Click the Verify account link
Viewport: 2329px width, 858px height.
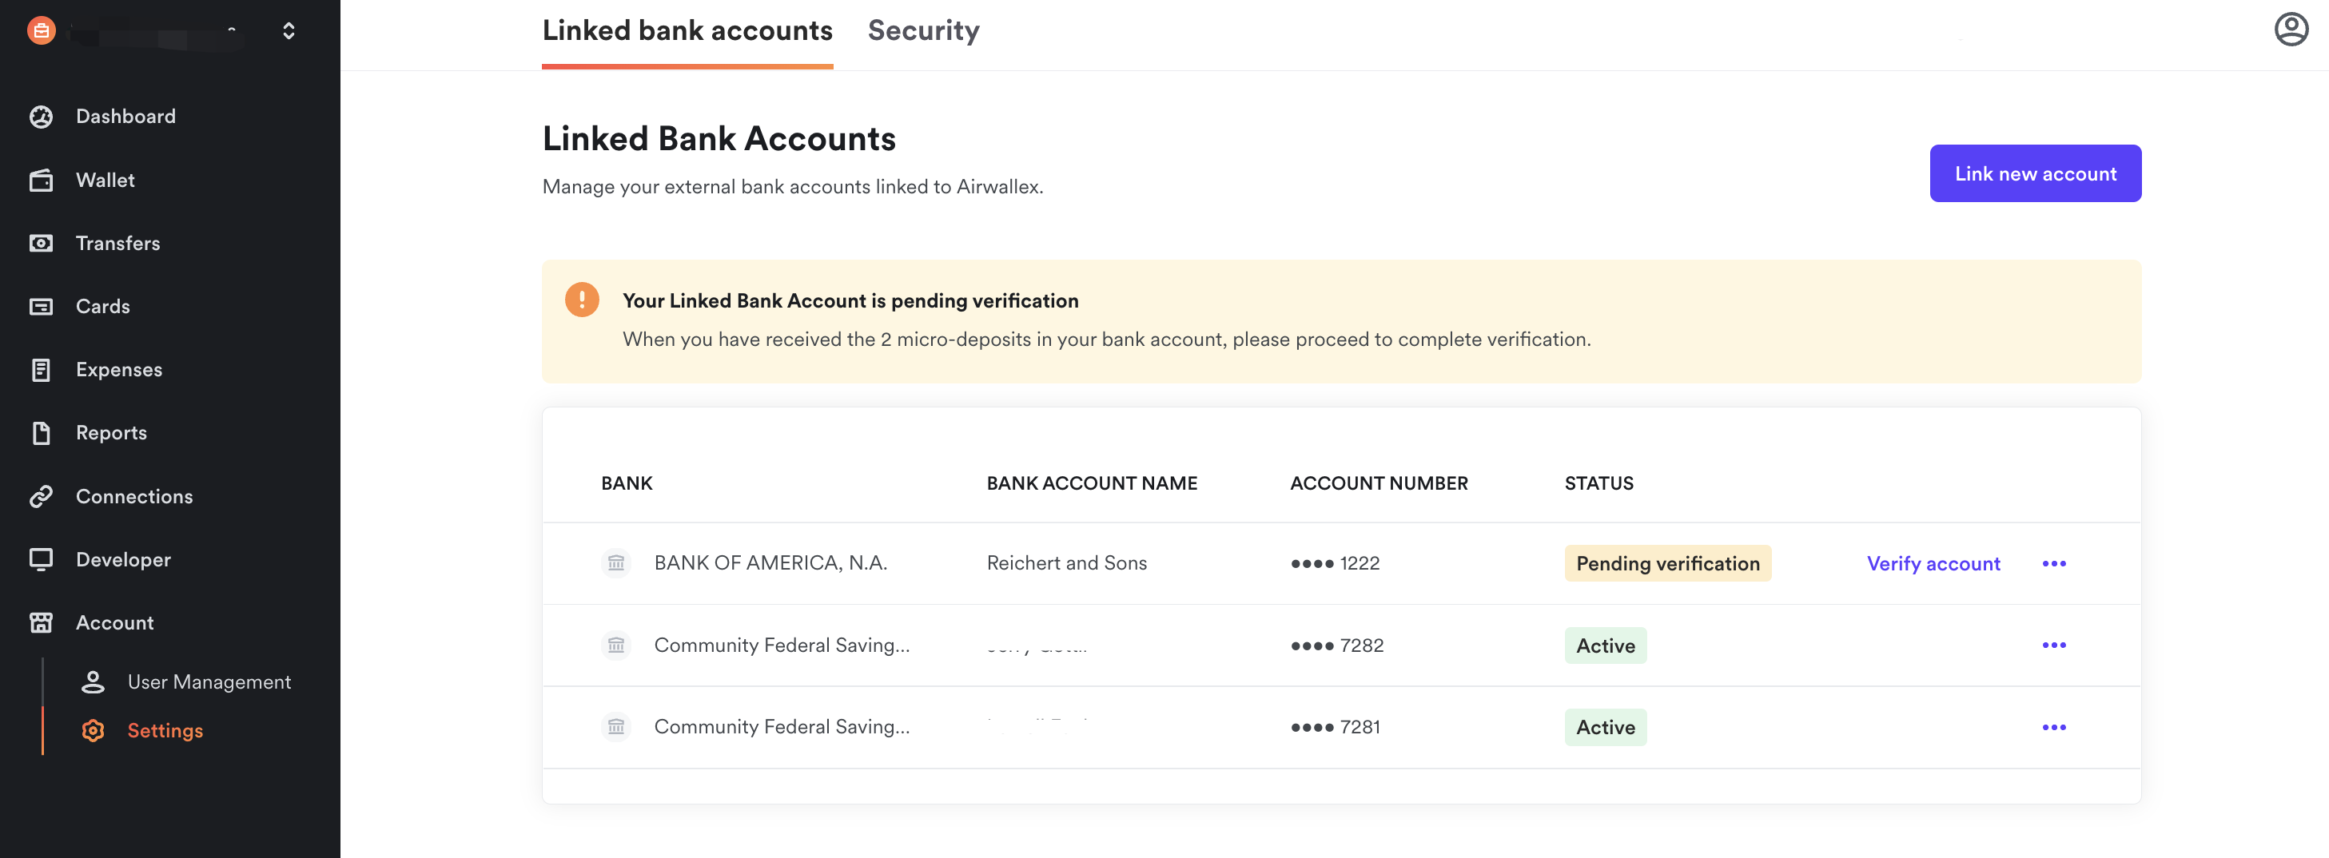click(1933, 563)
